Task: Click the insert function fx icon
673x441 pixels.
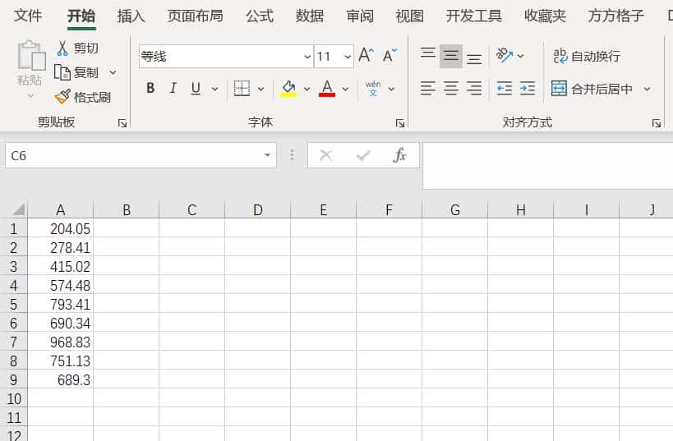Action: [x=399, y=155]
